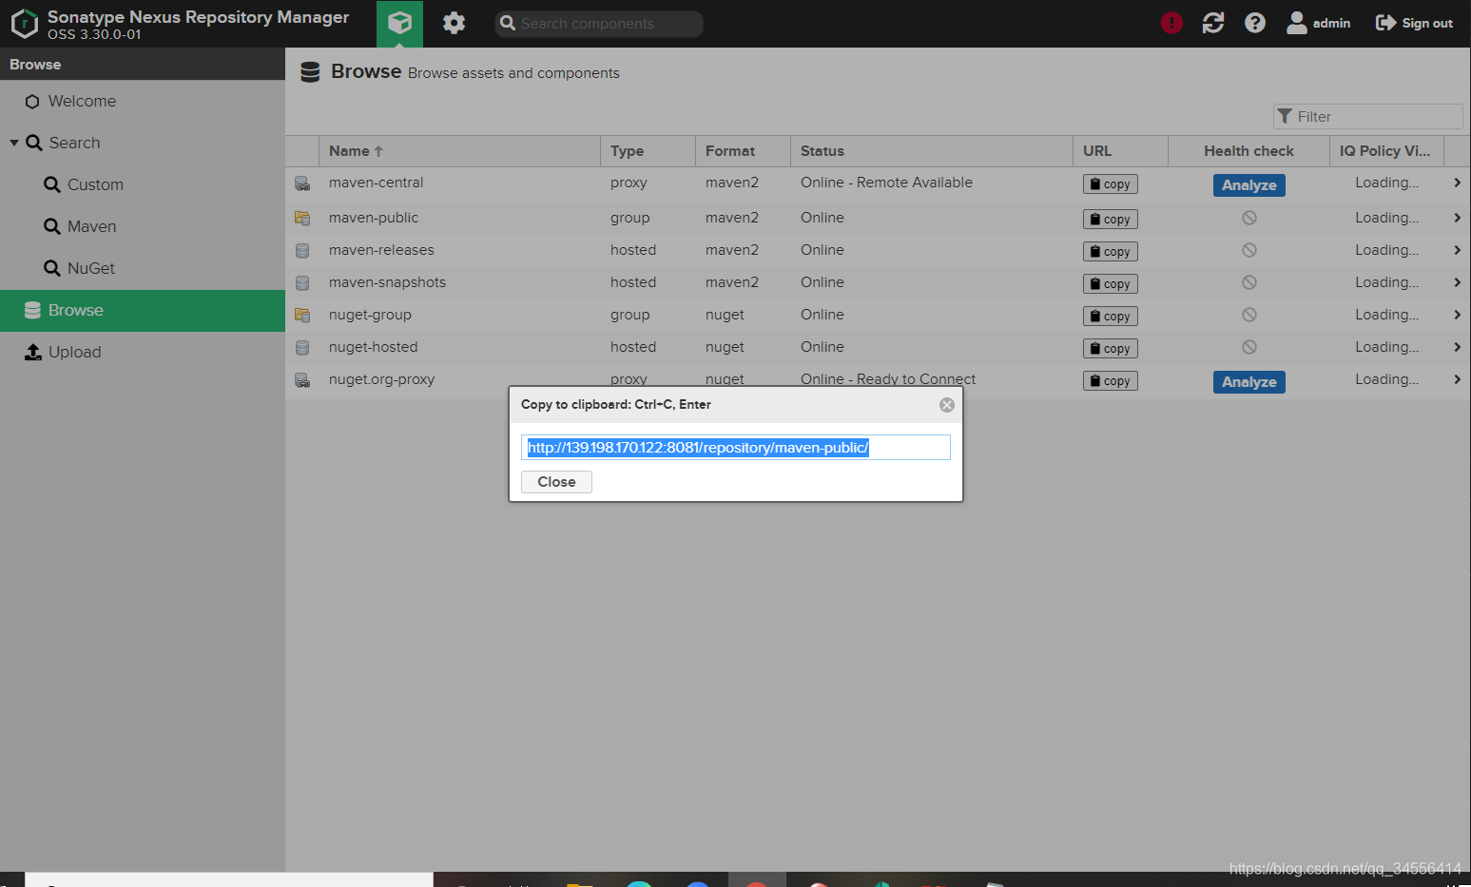The width and height of the screenshot is (1471, 887).
Task: Focus the Search components field
Action: pyautogui.click(x=599, y=24)
